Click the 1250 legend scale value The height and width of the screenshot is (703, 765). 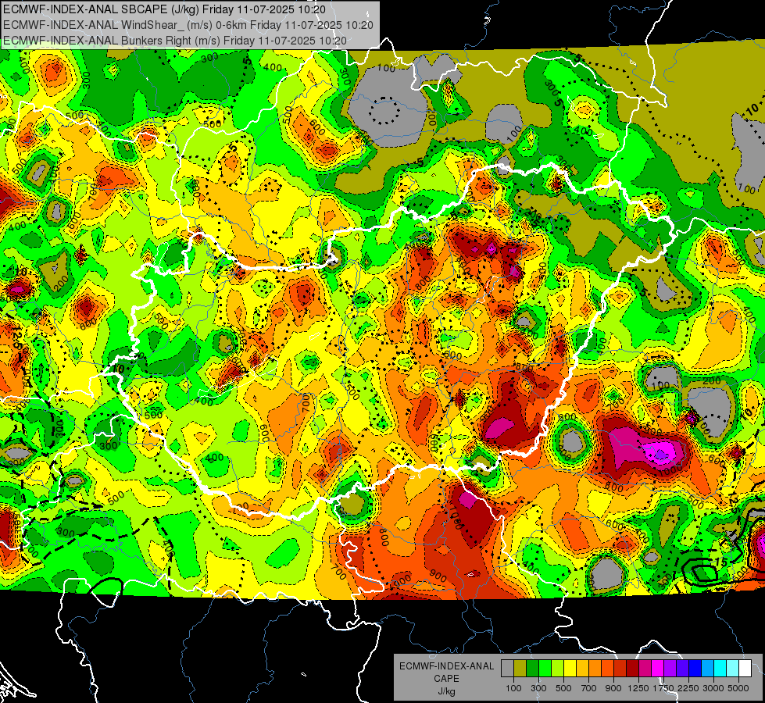coord(638,688)
